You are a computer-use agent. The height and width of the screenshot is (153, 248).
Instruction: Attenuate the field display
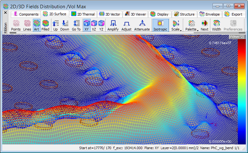[142, 25]
